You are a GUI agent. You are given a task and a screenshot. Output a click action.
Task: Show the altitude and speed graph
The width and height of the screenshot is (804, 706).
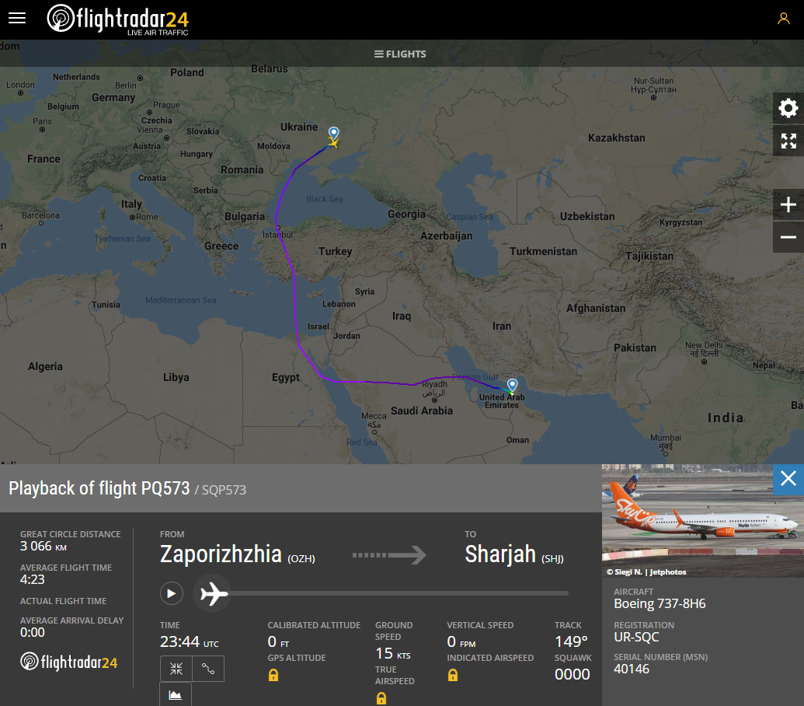coord(176,694)
